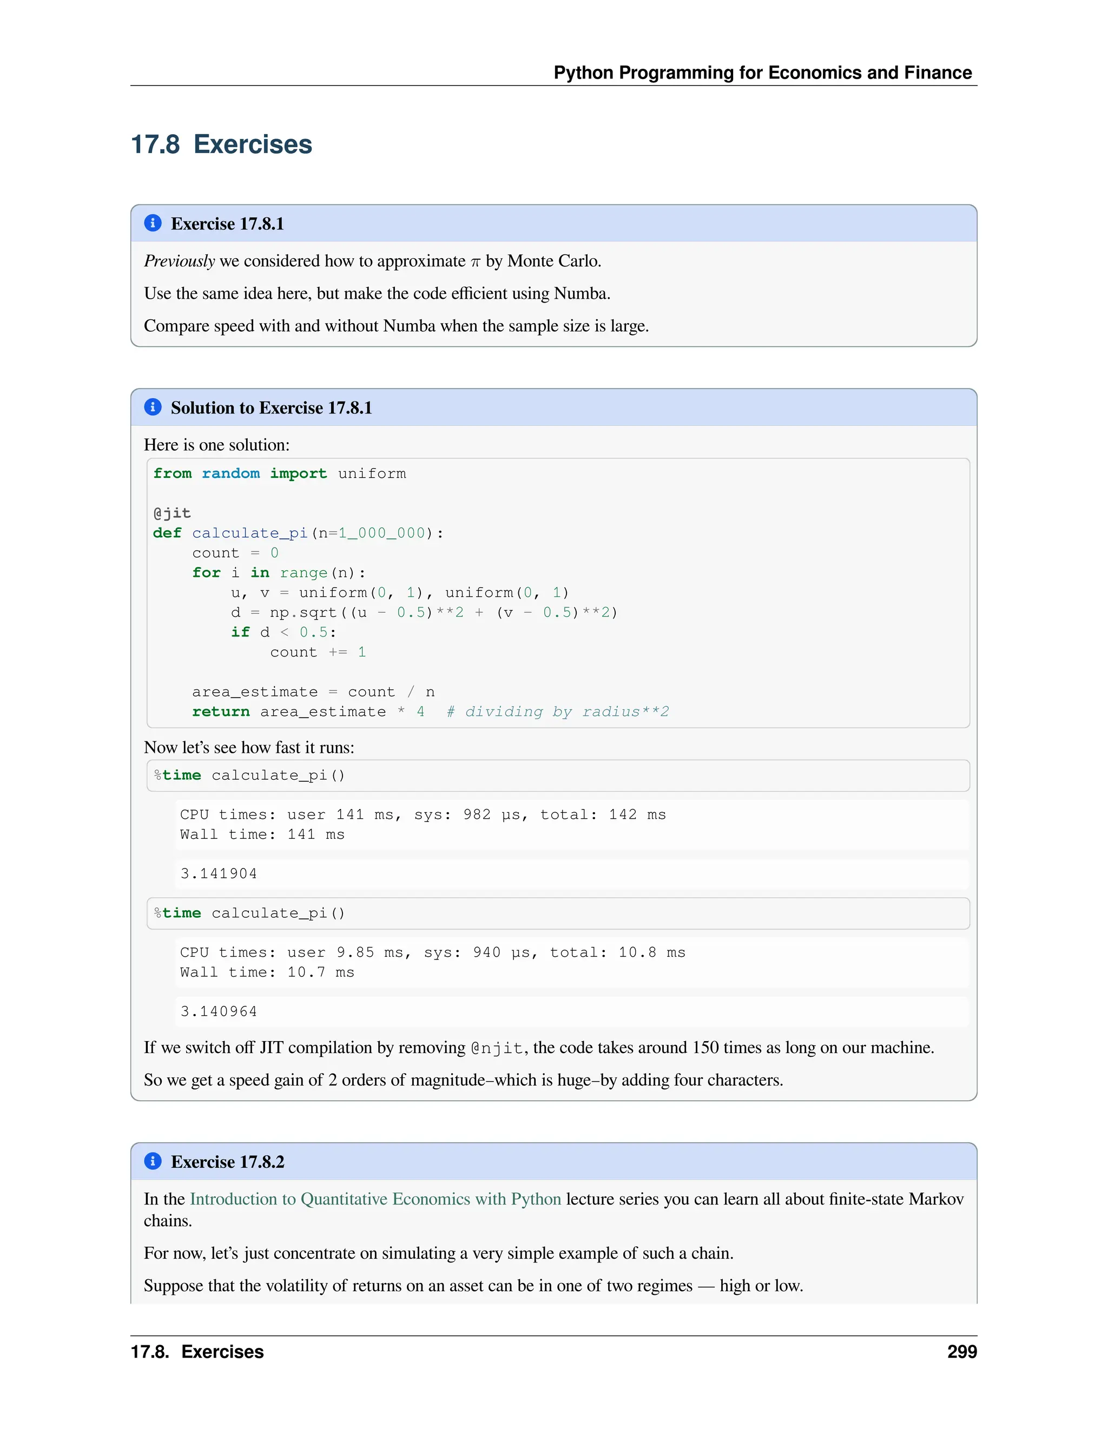Click the '17.8 Exercises' section heading
This screenshot has width=1108, height=1434.
coord(221,144)
